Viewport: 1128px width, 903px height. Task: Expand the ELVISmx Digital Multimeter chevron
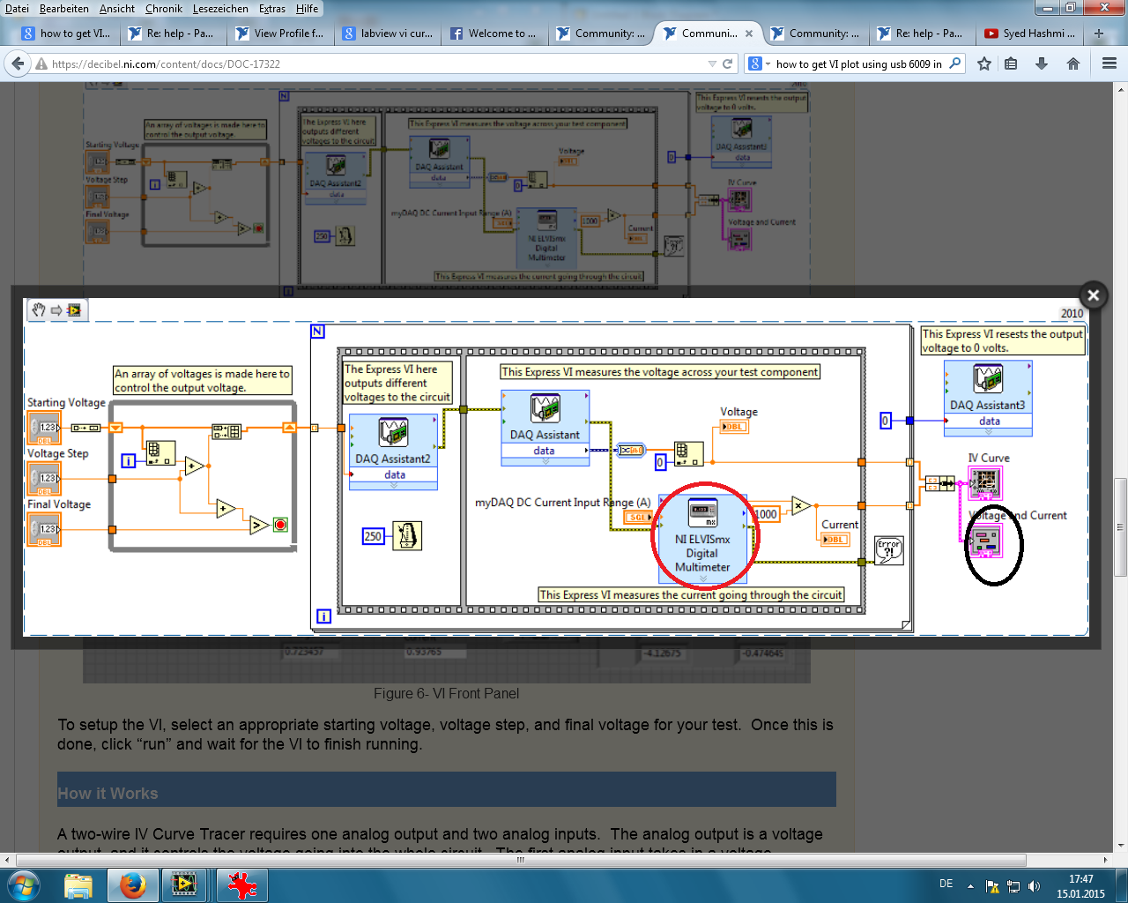coord(702,579)
